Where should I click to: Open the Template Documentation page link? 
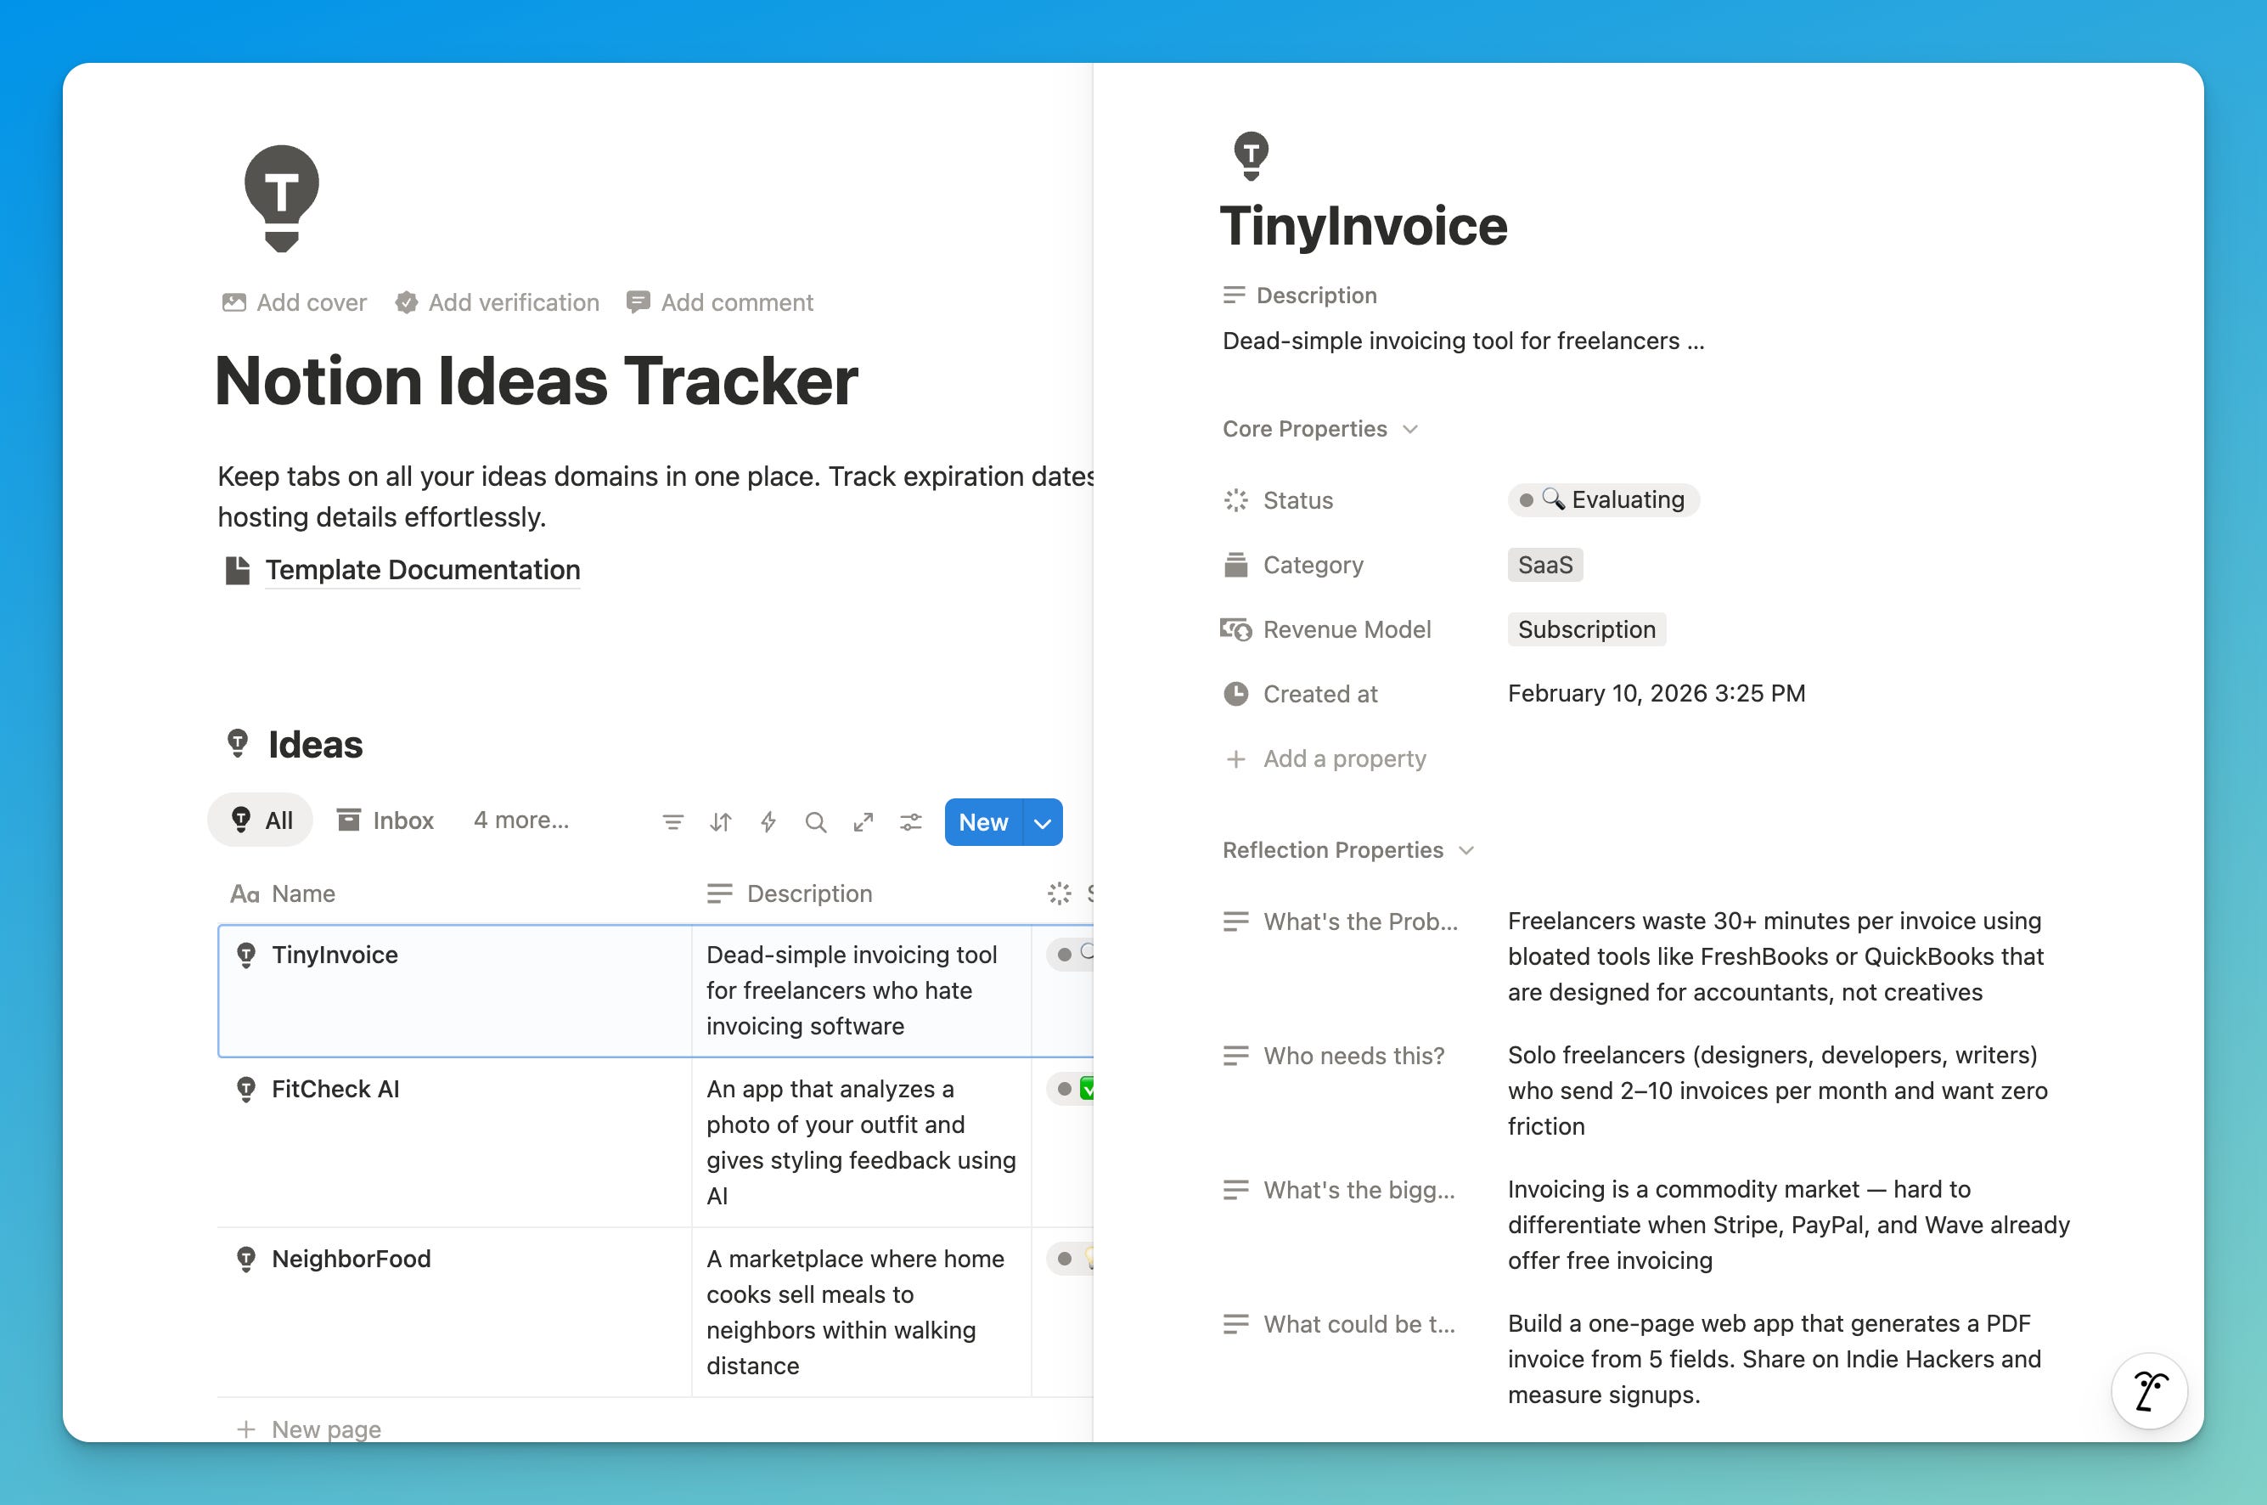pyautogui.click(x=422, y=570)
